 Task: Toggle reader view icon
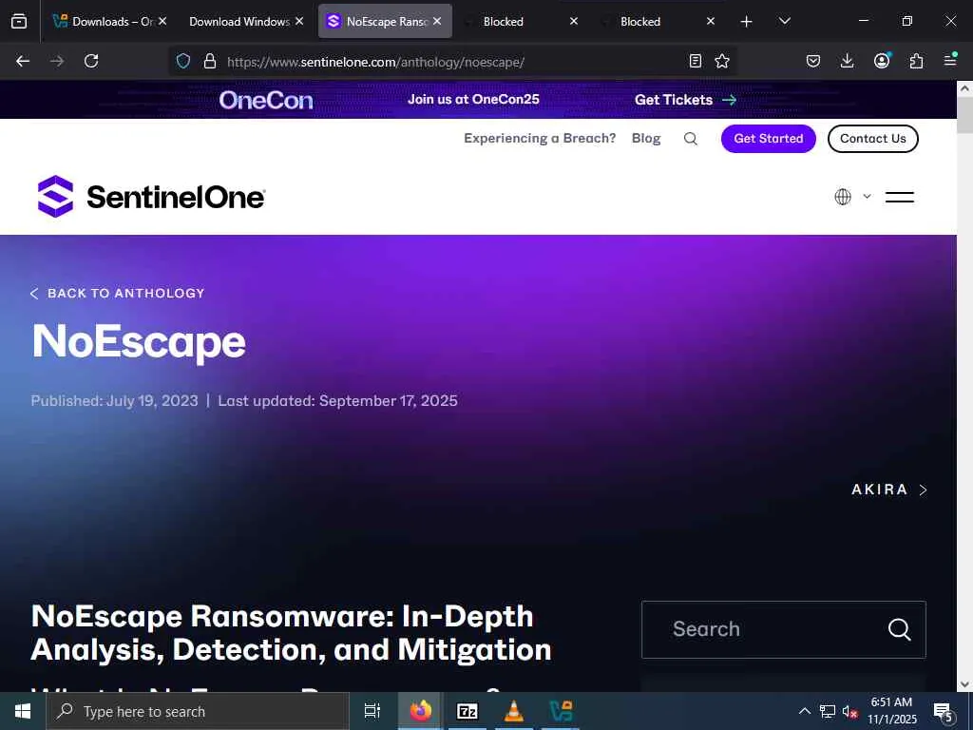click(x=696, y=61)
